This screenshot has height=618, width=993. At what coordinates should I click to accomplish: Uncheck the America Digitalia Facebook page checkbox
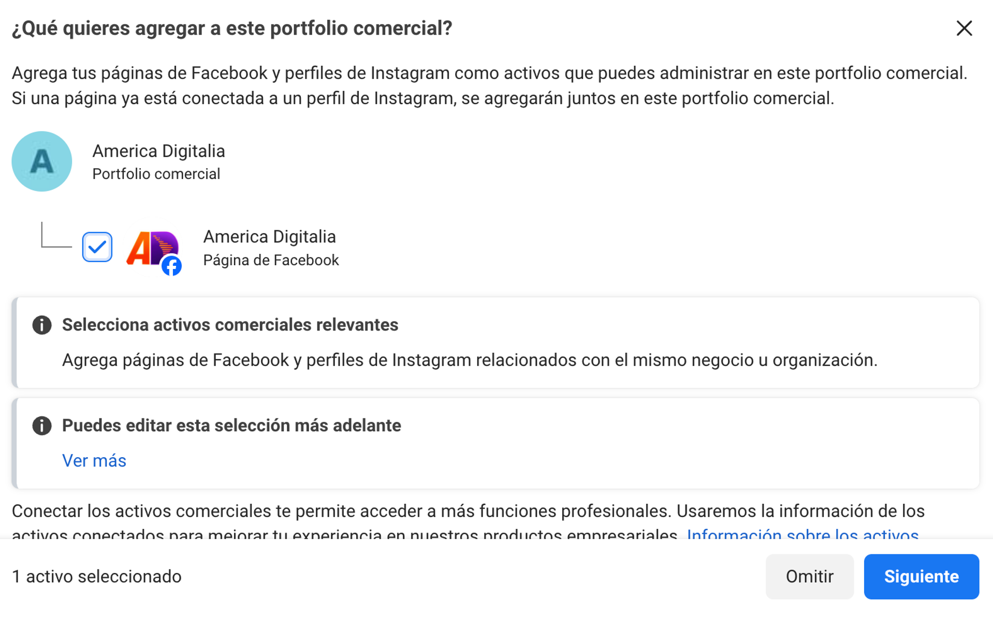[x=97, y=247]
